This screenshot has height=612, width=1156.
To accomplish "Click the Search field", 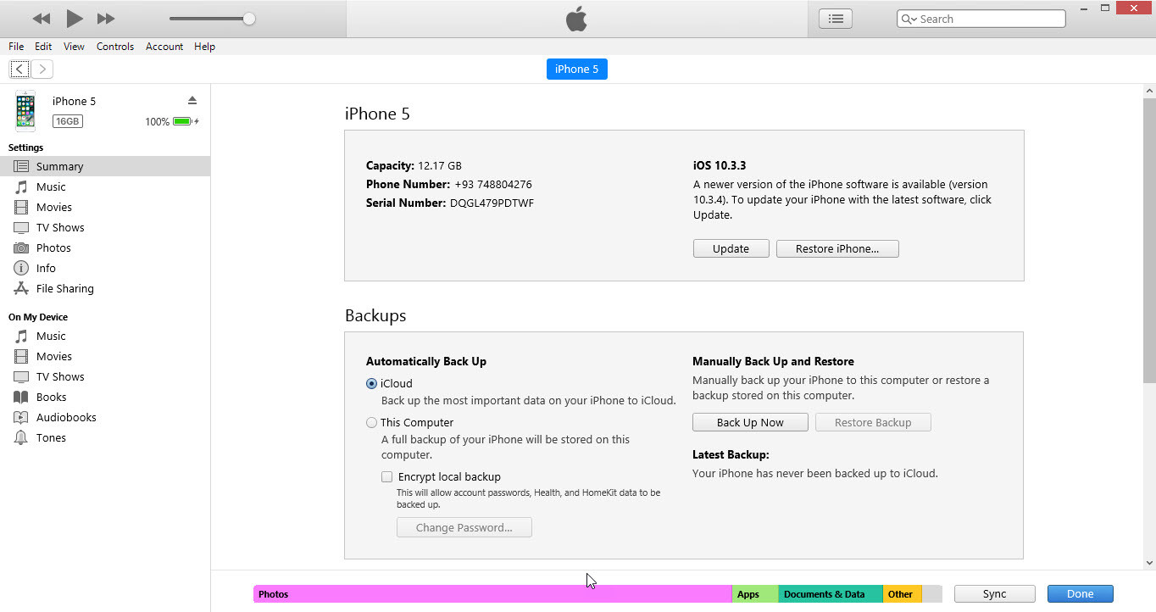I will coord(981,19).
